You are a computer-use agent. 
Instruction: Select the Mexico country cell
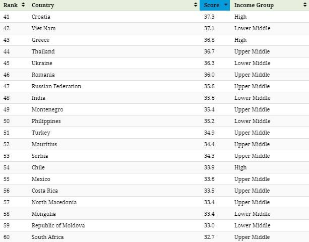click(x=41, y=179)
